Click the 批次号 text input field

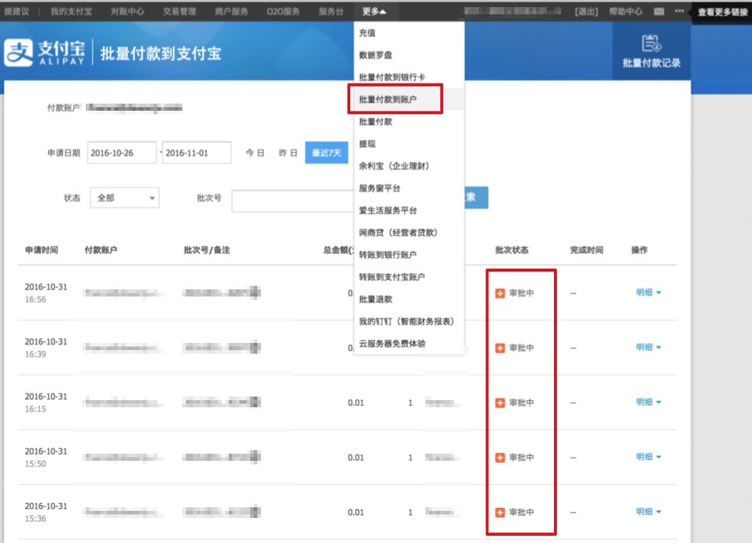pos(293,201)
